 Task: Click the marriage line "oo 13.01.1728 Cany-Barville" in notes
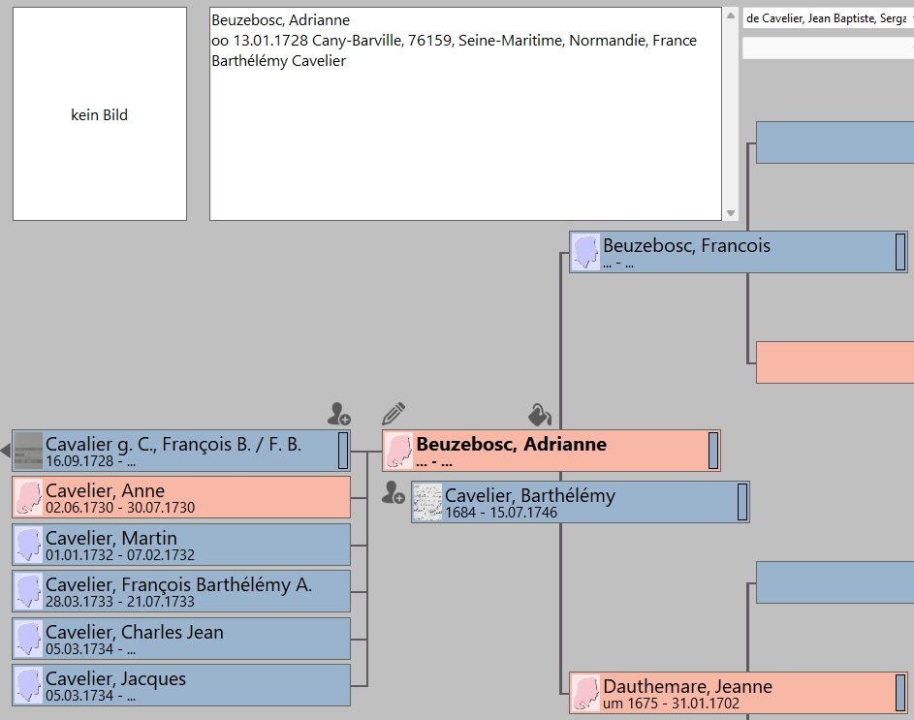coord(454,41)
